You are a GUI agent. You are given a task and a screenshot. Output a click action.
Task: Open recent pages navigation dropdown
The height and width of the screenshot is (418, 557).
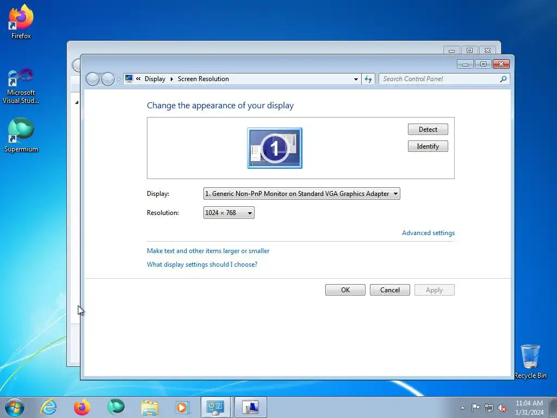click(119, 79)
